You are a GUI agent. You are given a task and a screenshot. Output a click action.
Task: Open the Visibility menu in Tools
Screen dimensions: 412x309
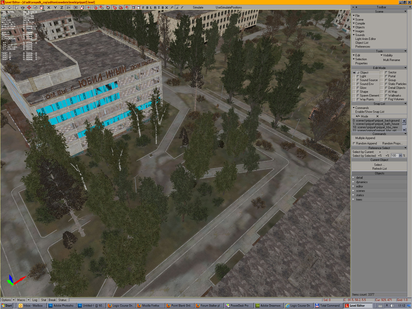387,55
